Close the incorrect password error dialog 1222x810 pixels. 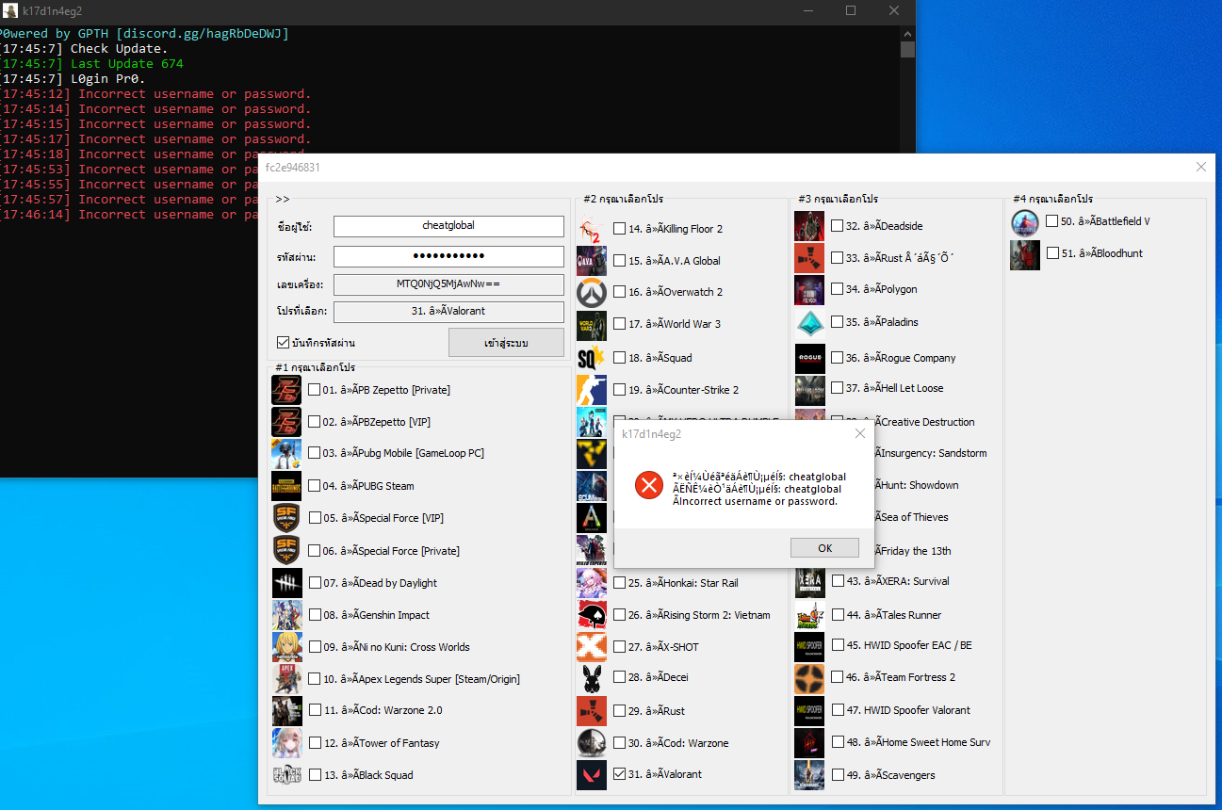pos(859,434)
